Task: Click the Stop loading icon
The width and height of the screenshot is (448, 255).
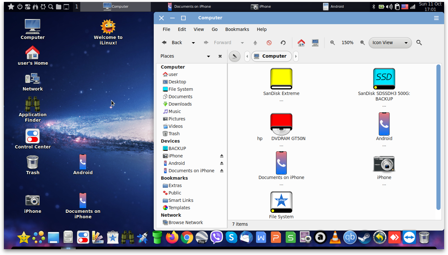Action: (269, 42)
